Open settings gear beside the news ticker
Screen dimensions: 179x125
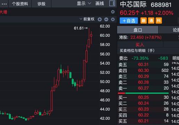[x=113, y=12]
